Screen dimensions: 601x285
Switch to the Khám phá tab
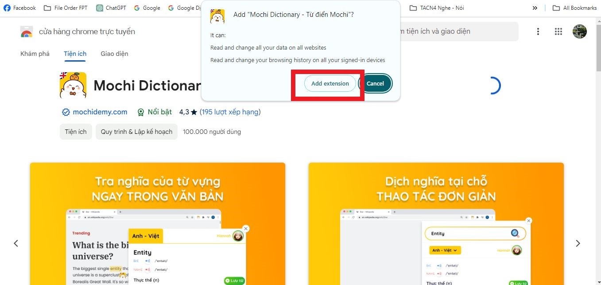point(35,54)
